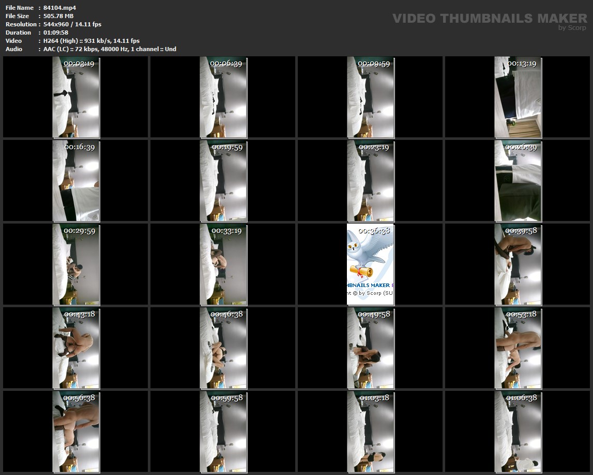Image resolution: width=593 pixels, height=475 pixels.
Task: Pick the 00:13:19 frame thumbnail
Action: coord(518,97)
